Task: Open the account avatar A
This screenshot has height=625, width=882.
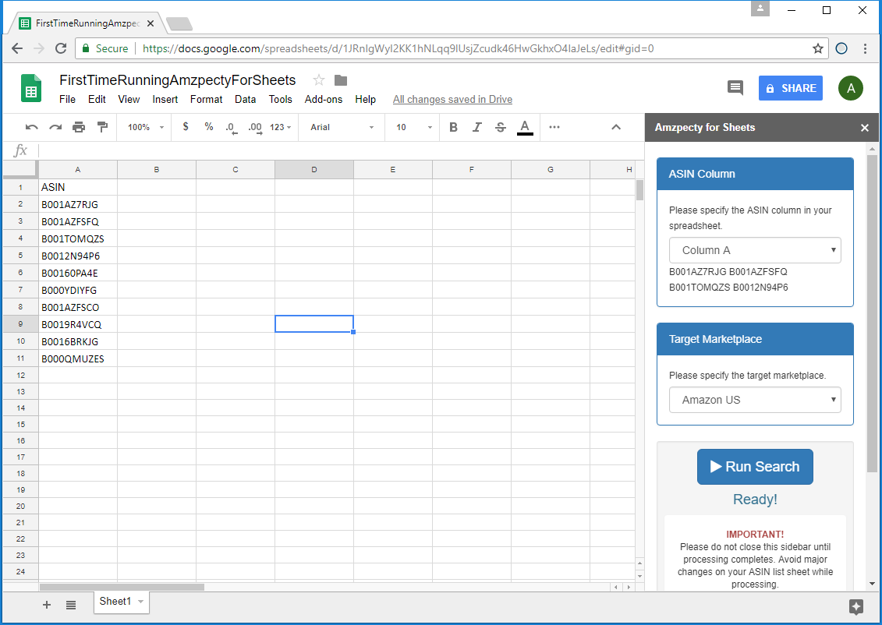Action: pyautogui.click(x=851, y=88)
